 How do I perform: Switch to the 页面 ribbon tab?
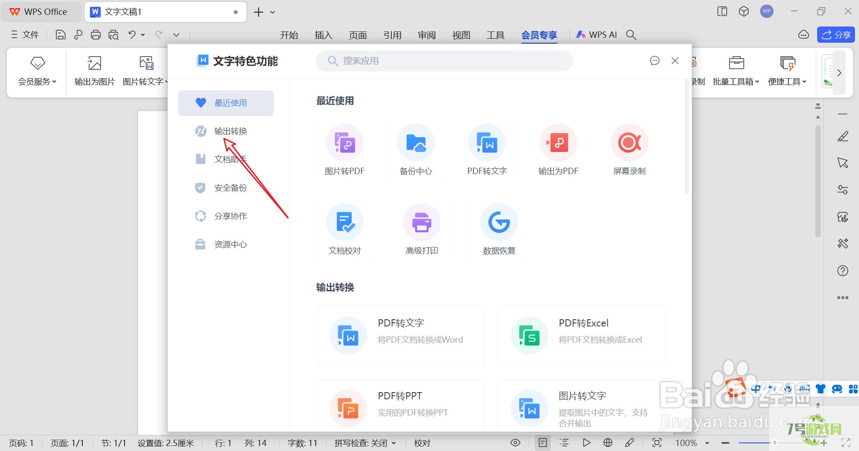pyautogui.click(x=358, y=35)
